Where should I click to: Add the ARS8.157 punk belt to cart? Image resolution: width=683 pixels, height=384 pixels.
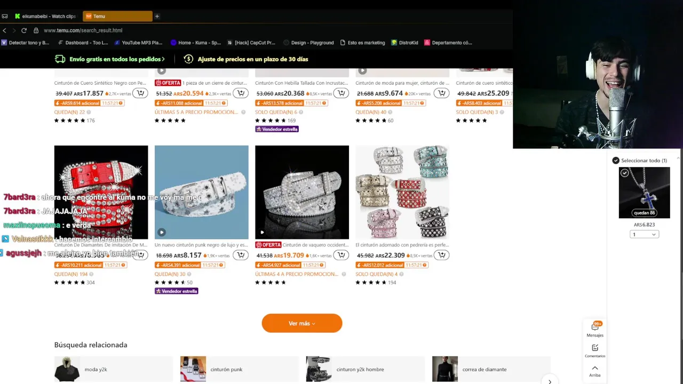(x=241, y=255)
